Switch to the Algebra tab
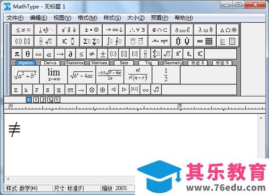 point(26,63)
